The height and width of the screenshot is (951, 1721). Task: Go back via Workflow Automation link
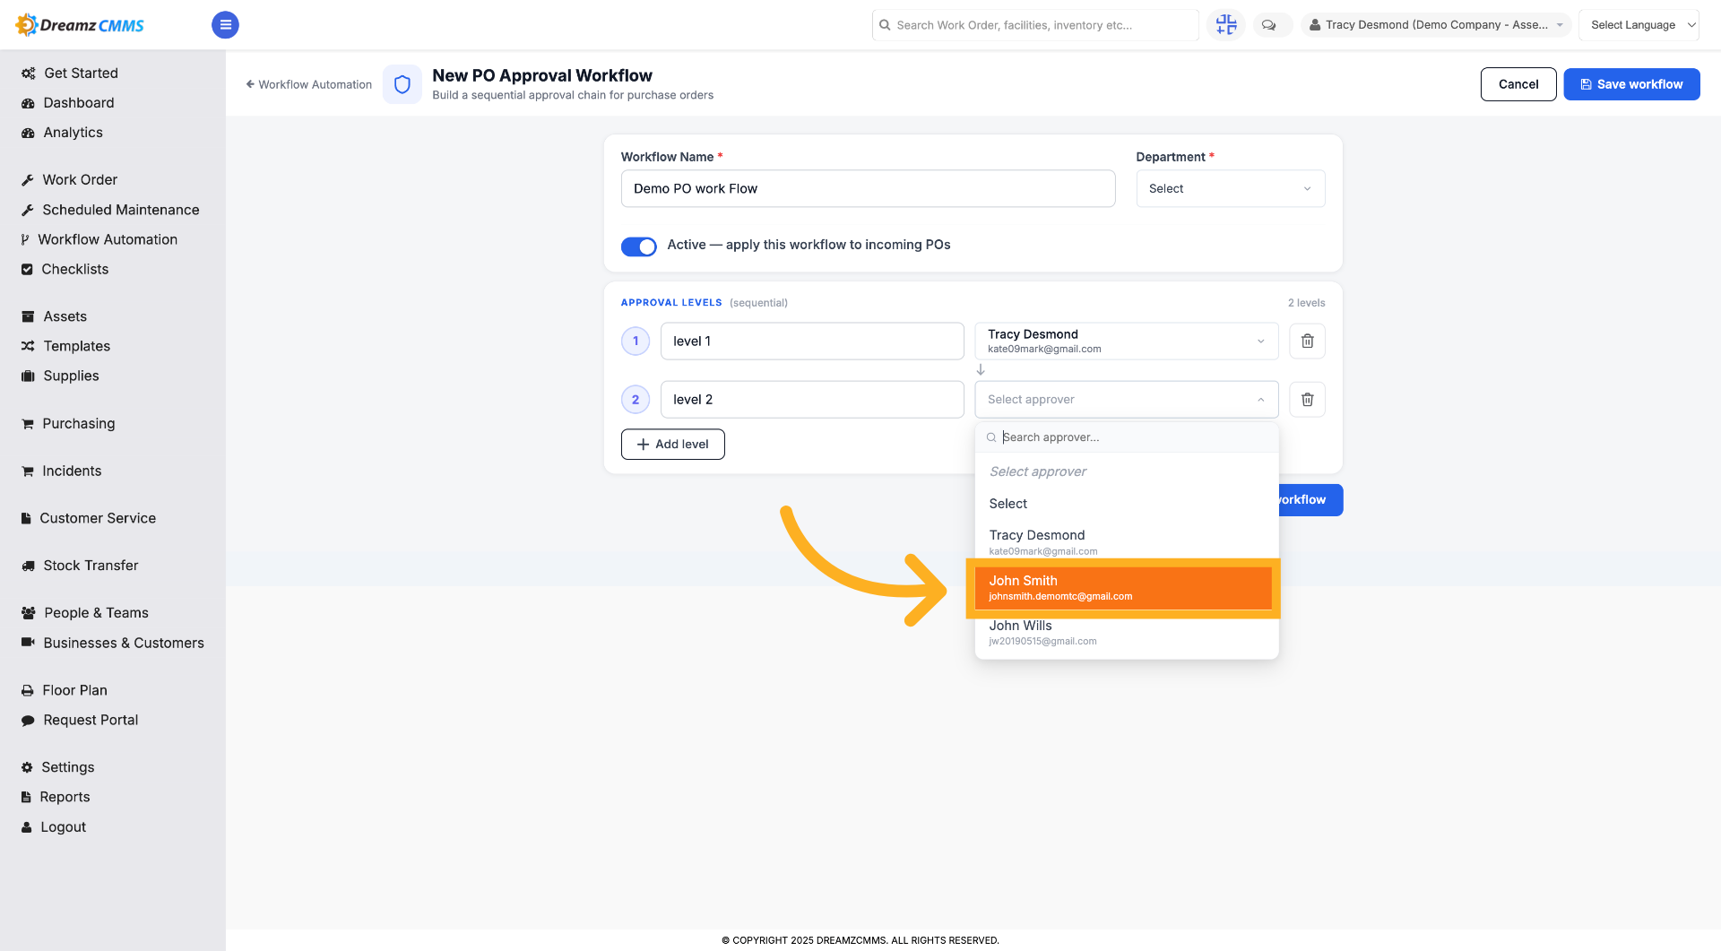(308, 84)
